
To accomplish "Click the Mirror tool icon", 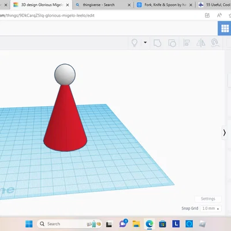I will tap(200, 43).
